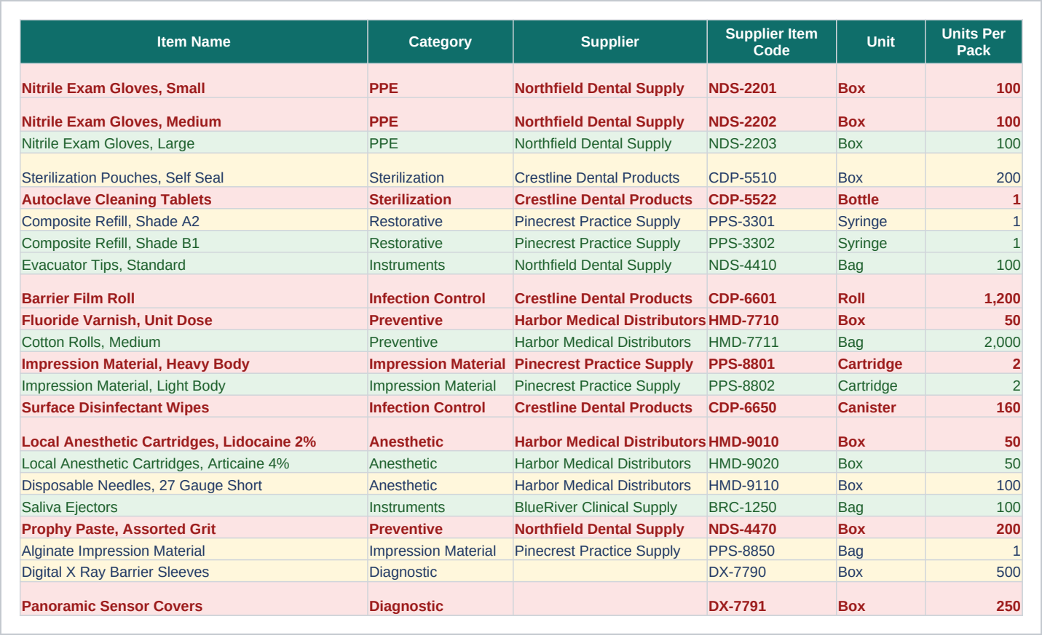Select the Saliva Ejectors cell
The image size is (1042, 635).
pos(194,507)
